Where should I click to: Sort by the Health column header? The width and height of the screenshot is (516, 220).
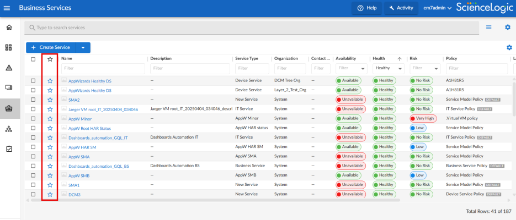tap(379, 58)
